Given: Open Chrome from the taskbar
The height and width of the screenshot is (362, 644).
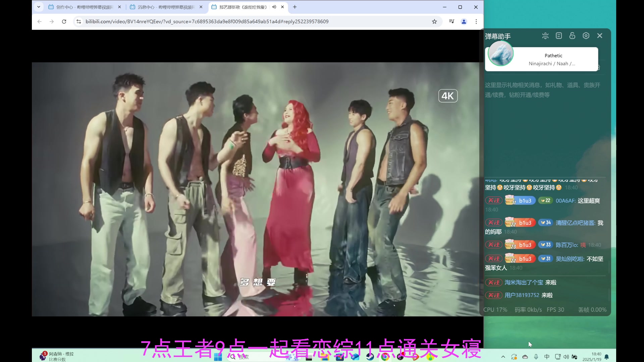Looking at the screenshot, I should tap(385, 357).
